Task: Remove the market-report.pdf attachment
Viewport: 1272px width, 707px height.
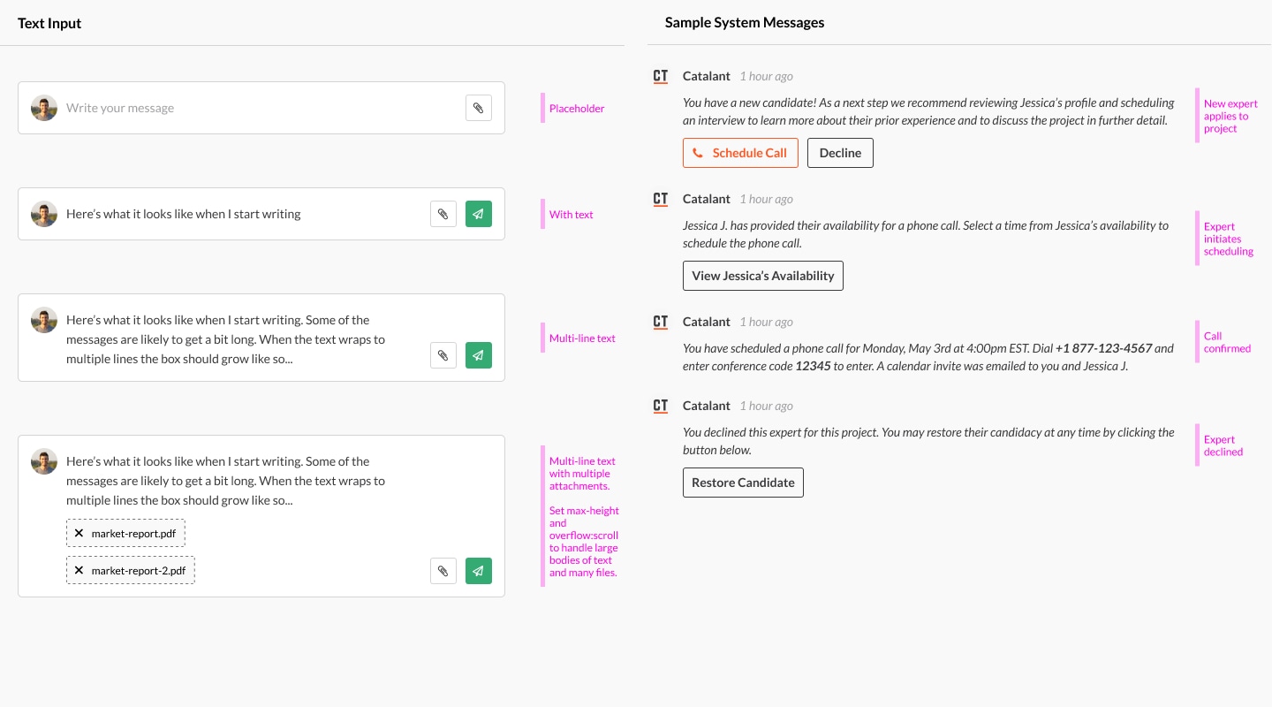Action: 79,533
